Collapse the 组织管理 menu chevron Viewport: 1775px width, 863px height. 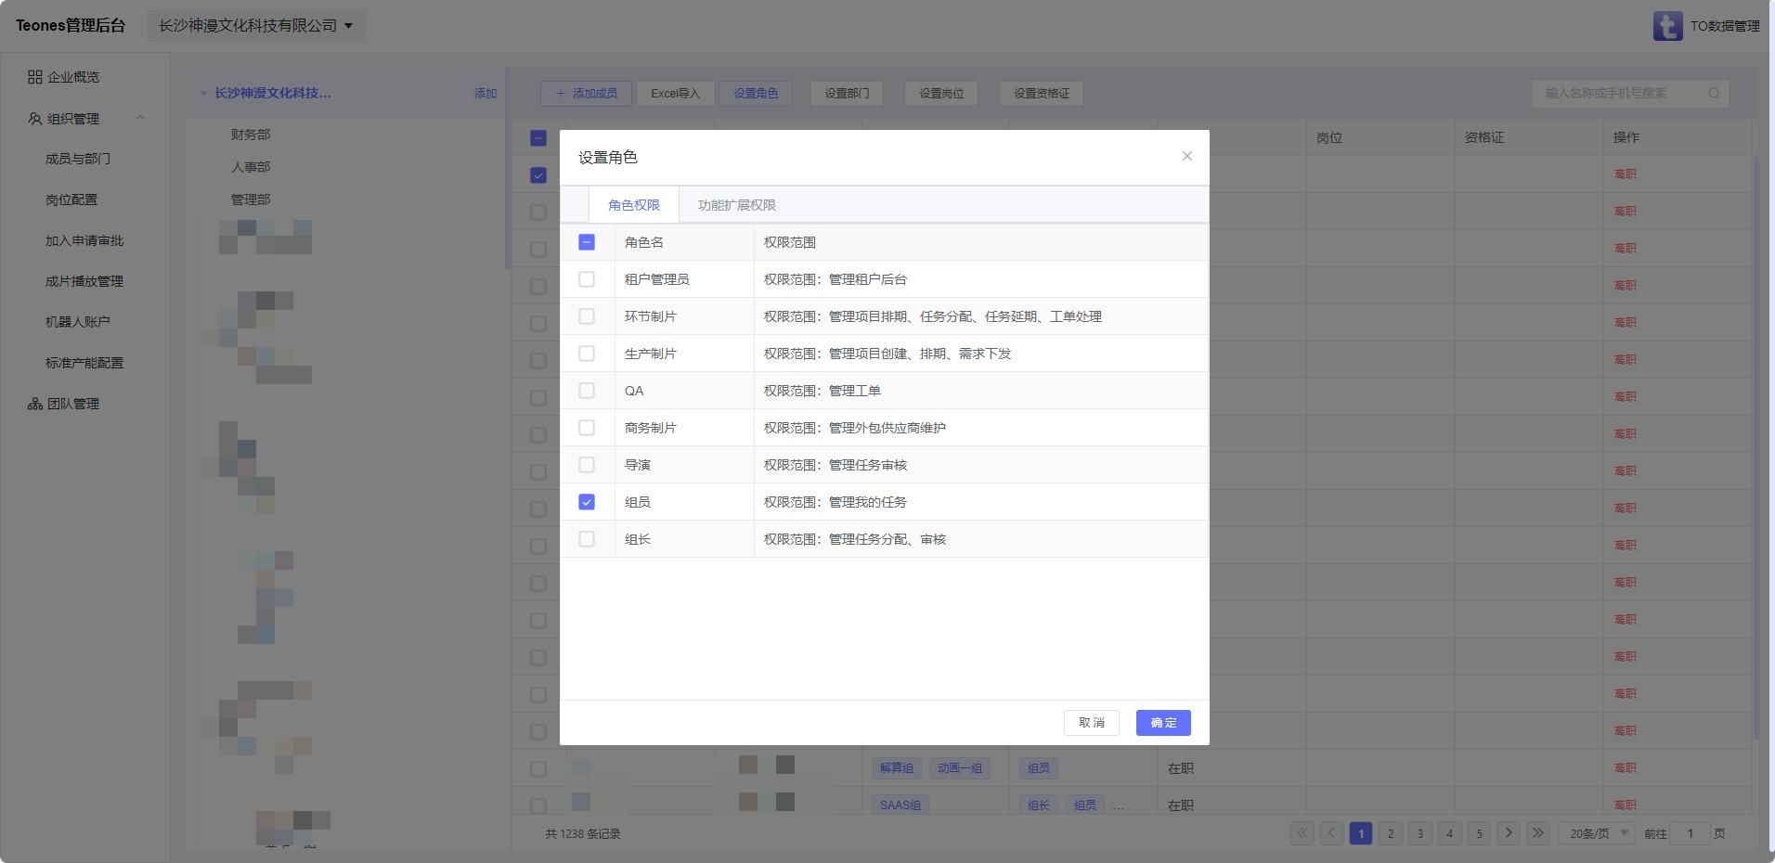140,118
